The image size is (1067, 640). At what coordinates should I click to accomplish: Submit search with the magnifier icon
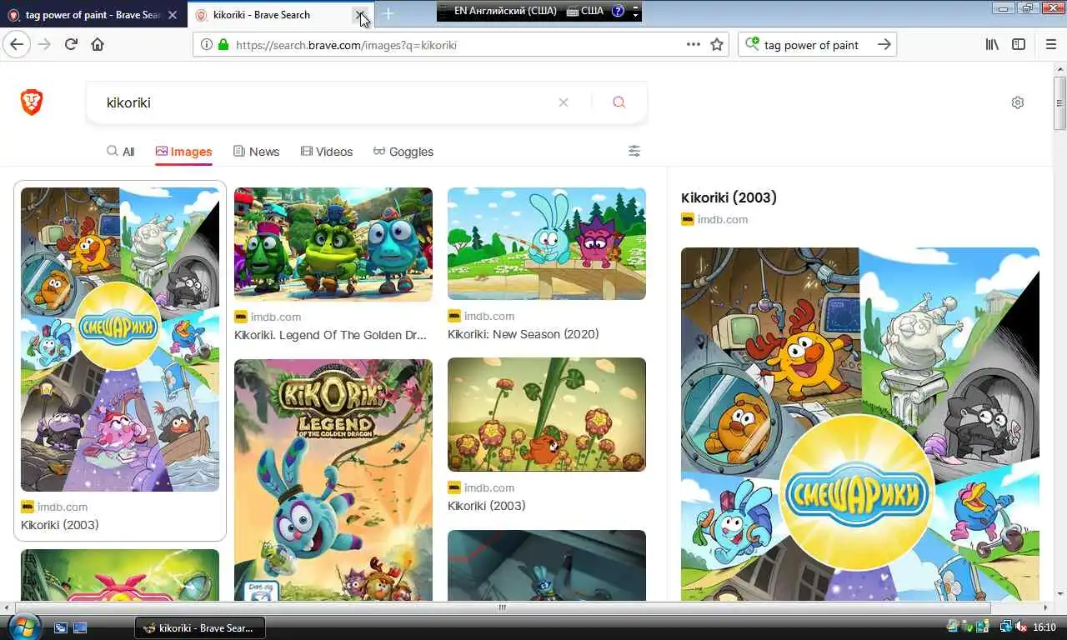click(x=619, y=102)
